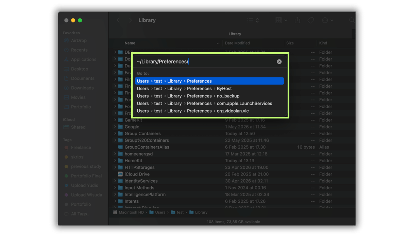Expand the GameKit folder
408x237 pixels.
pos(115,120)
